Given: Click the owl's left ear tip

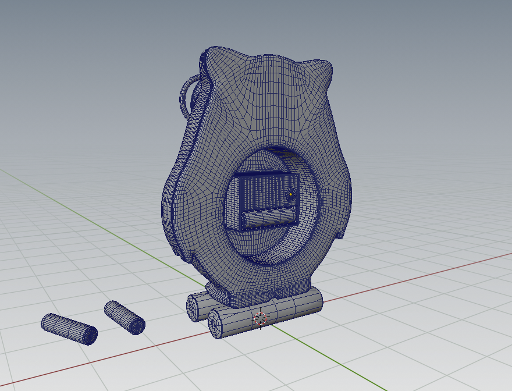Looking at the screenshot, I should (207, 55).
